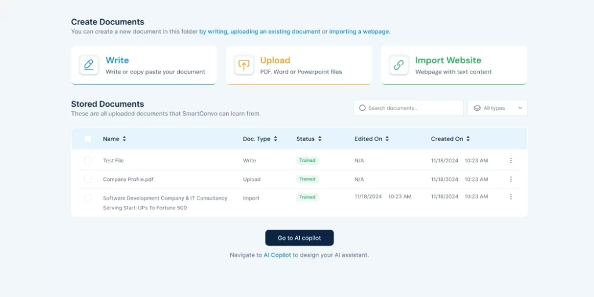Focus the Search documents input field
The width and height of the screenshot is (594, 297).
click(408, 108)
